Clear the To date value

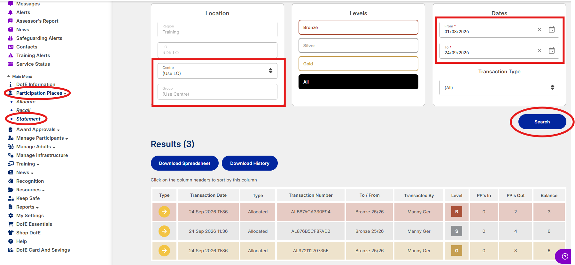540,51
